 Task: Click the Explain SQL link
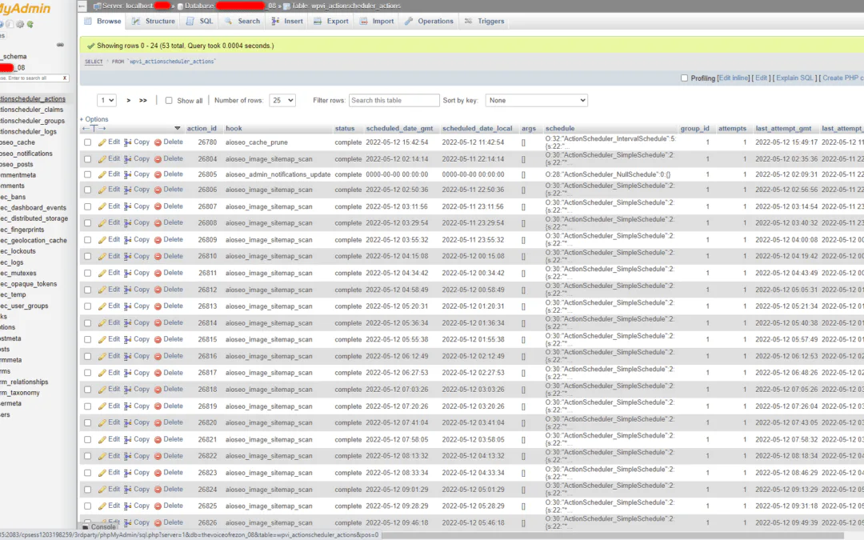[x=794, y=78]
